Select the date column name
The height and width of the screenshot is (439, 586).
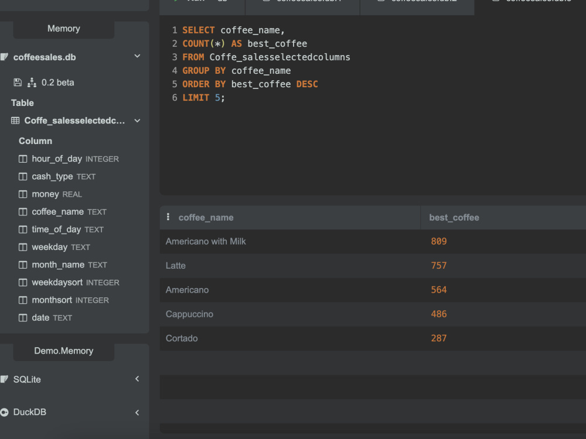(x=40, y=318)
